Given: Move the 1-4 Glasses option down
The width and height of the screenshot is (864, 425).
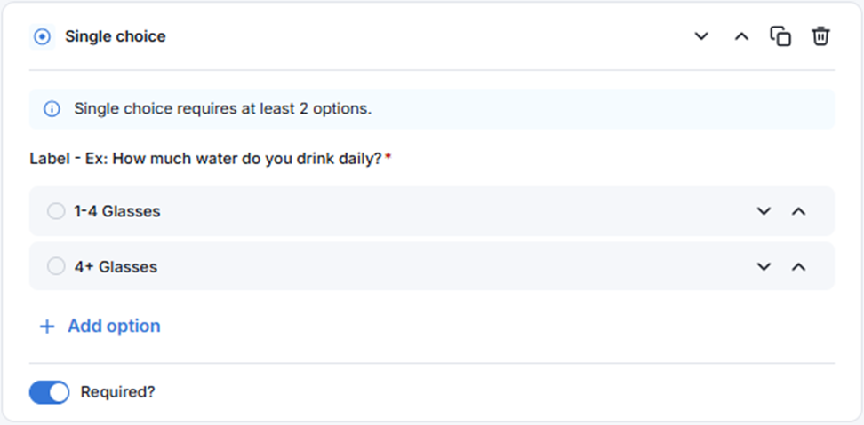Looking at the screenshot, I should (x=764, y=211).
